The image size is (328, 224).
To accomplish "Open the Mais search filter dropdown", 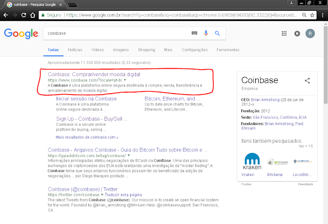I will 168,50.
